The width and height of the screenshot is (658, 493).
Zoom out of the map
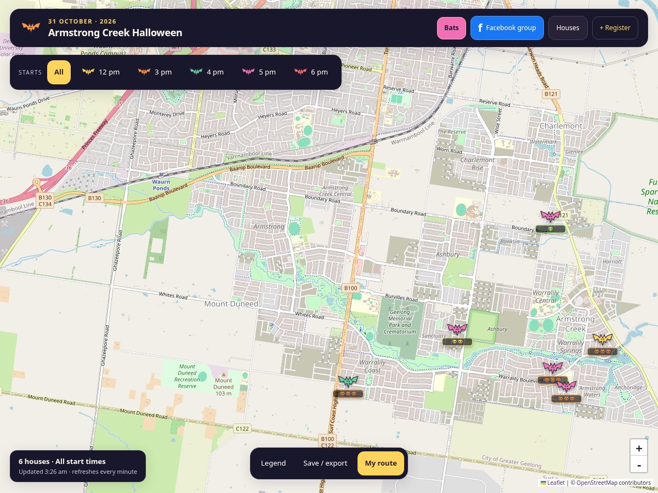pos(639,465)
